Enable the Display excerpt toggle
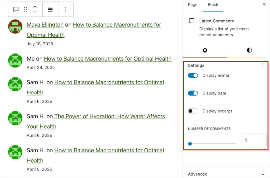270x178 pixels. pyautogui.click(x=193, y=111)
